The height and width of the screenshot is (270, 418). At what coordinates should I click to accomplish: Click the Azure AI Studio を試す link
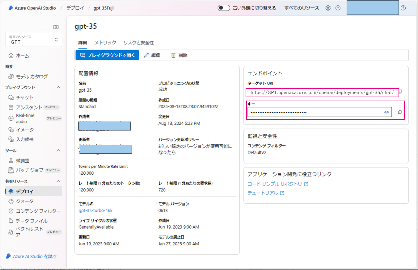coord(35,256)
